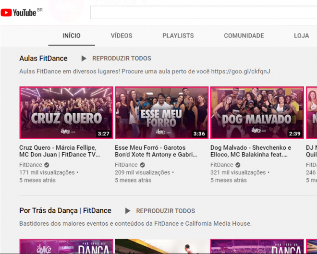
Task: Click the 3:36 duration badge
Action: [199, 134]
